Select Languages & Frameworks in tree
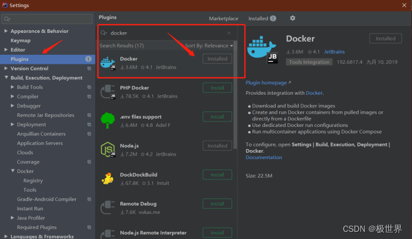 pyautogui.click(x=42, y=236)
